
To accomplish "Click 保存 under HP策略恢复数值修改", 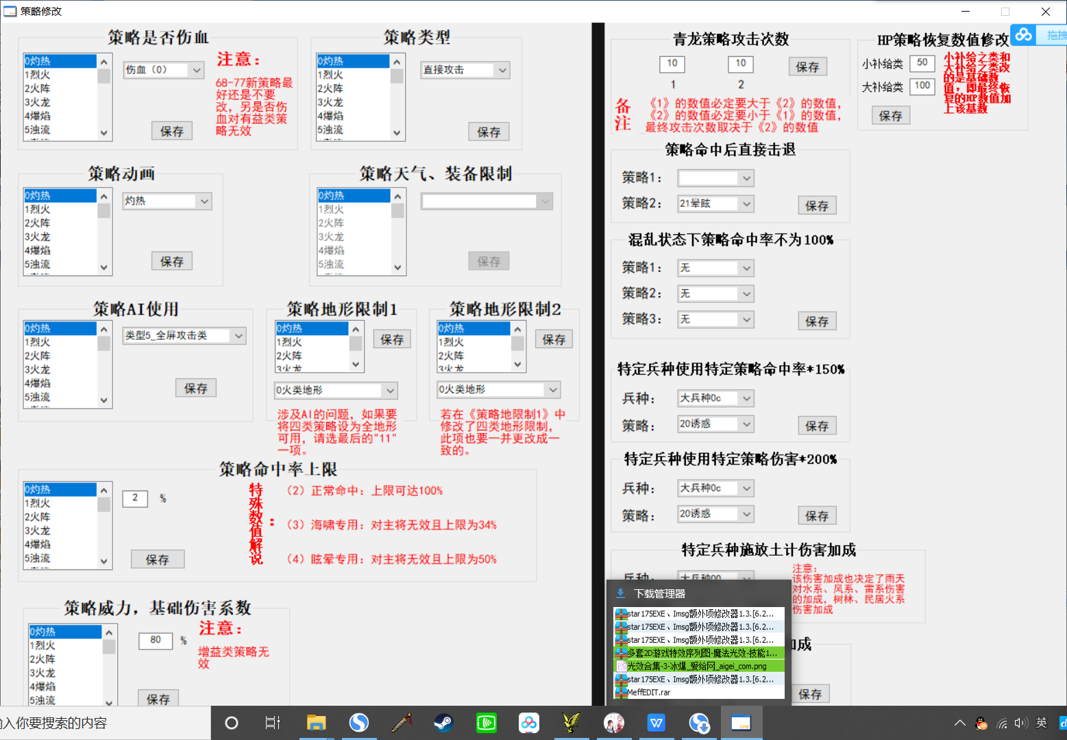I will [890, 116].
